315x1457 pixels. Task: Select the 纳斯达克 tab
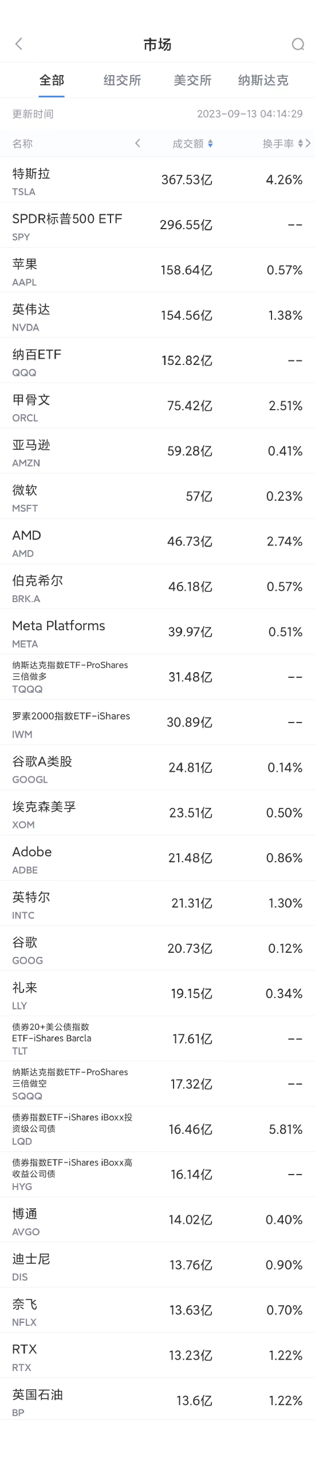(263, 80)
